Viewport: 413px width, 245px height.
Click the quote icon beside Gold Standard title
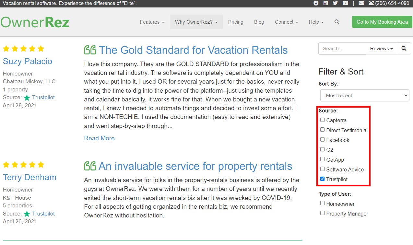tap(90, 50)
